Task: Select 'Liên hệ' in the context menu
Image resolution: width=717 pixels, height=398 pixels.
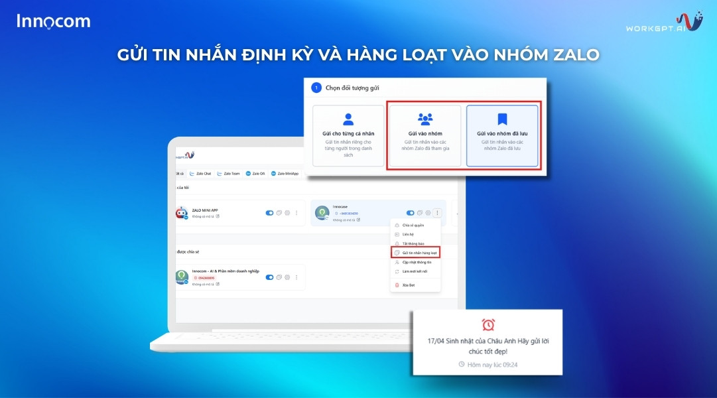Action: click(415, 234)
